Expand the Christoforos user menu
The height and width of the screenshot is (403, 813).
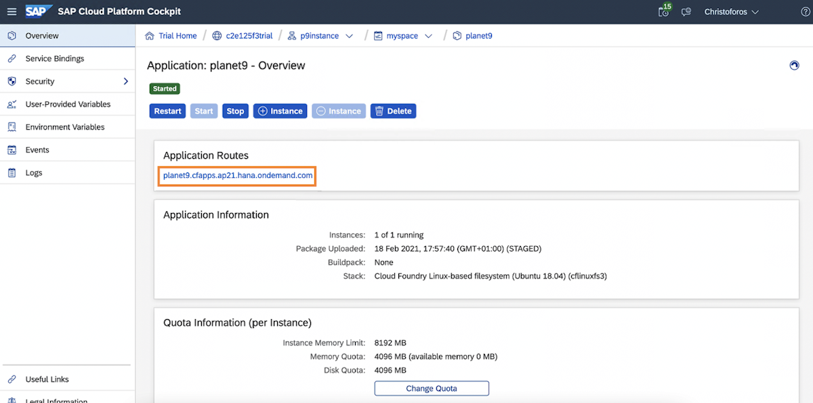[x=732, y=11]
